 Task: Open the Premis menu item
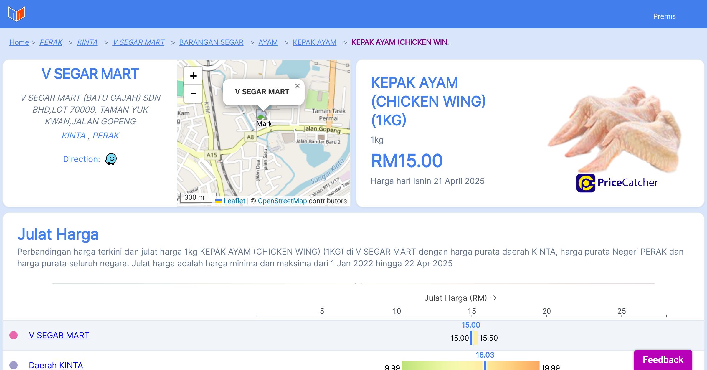[664, 16]
